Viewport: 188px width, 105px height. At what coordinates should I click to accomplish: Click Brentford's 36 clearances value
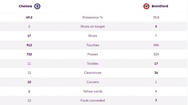(x=156, y=73)
